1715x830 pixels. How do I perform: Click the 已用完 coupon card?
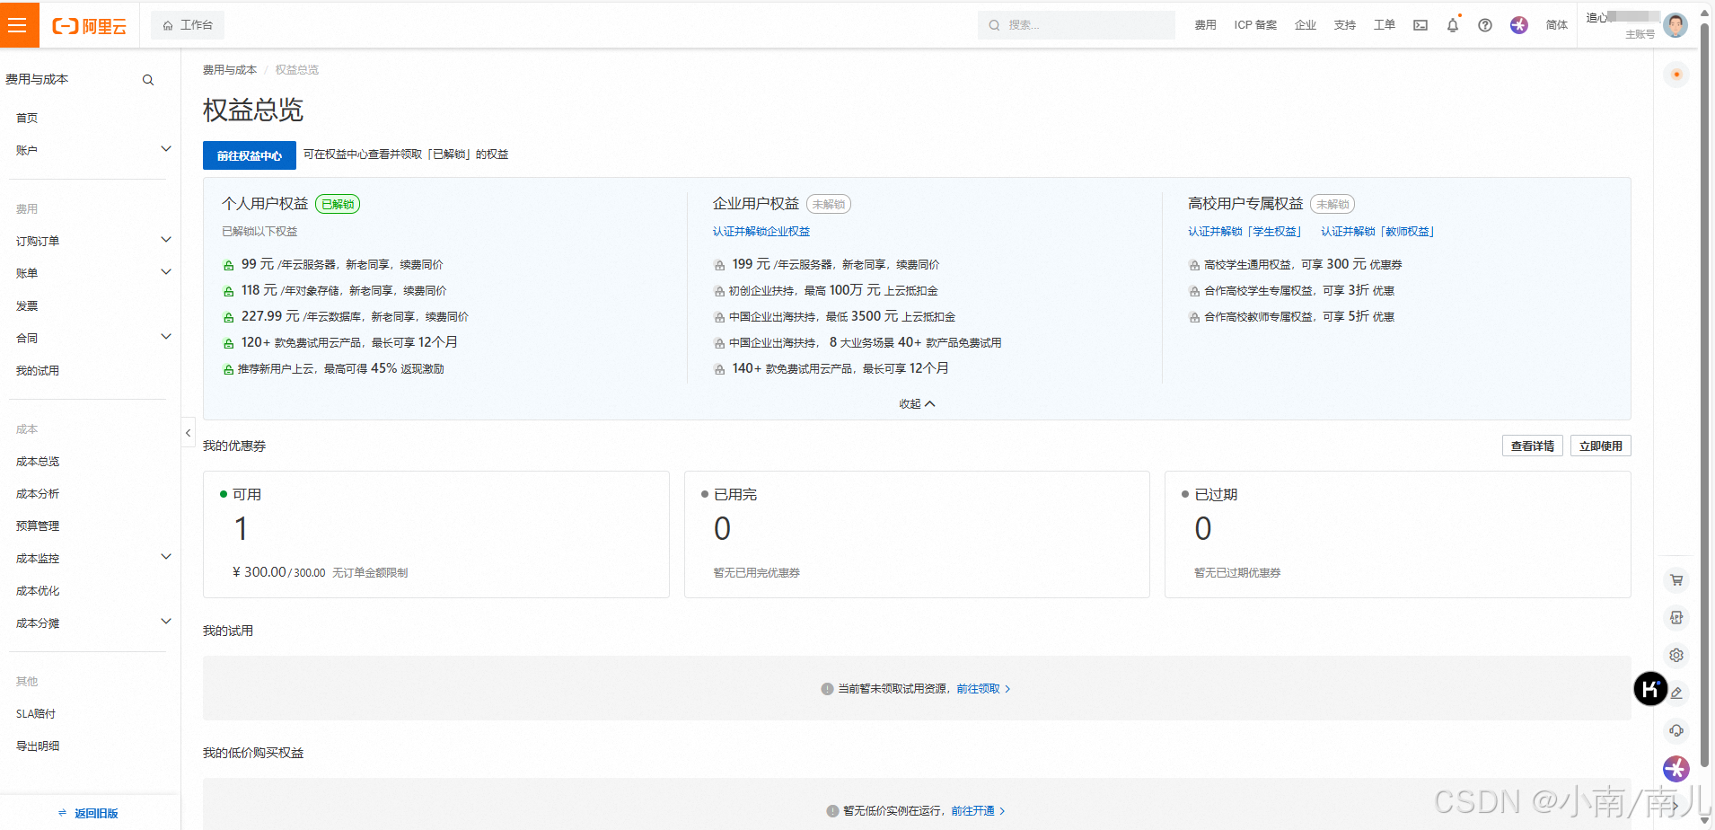pos(917,534)
